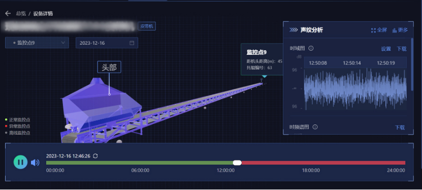Click the info icon next to 时域图
Screen dimensions: 422x190
tap(311, 48)
